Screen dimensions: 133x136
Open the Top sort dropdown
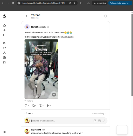click(x=29, y=114)
